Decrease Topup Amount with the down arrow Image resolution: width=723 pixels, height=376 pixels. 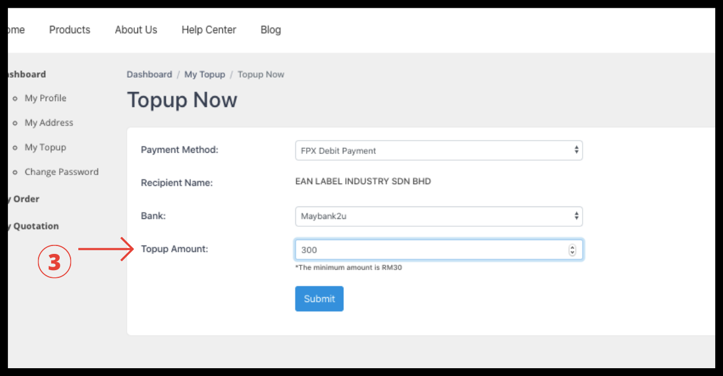point(572,253)
